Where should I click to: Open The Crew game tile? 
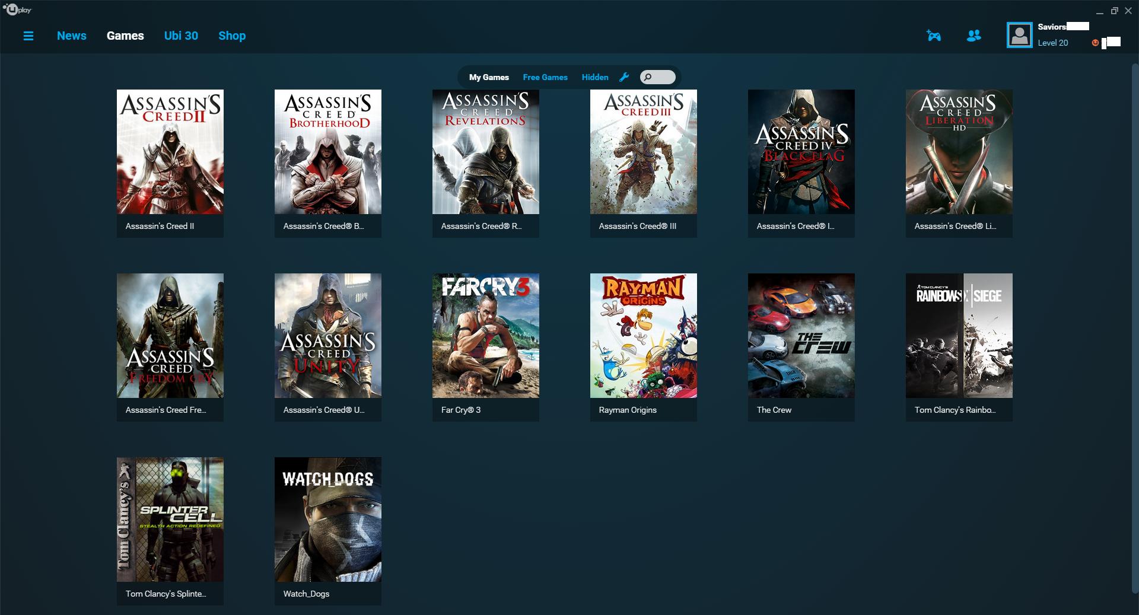(801, 348)
